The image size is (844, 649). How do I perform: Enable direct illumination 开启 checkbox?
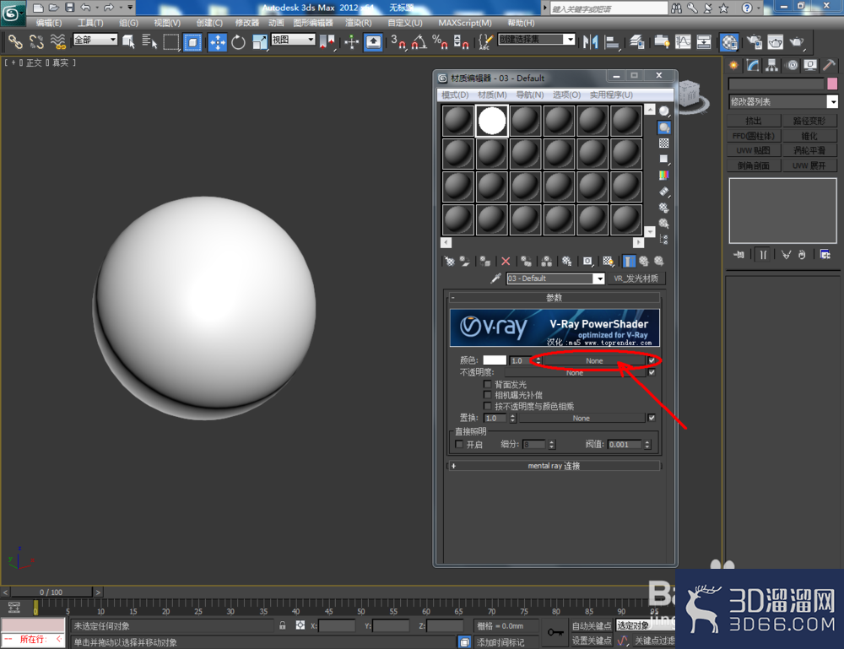(x=459, y=444)
